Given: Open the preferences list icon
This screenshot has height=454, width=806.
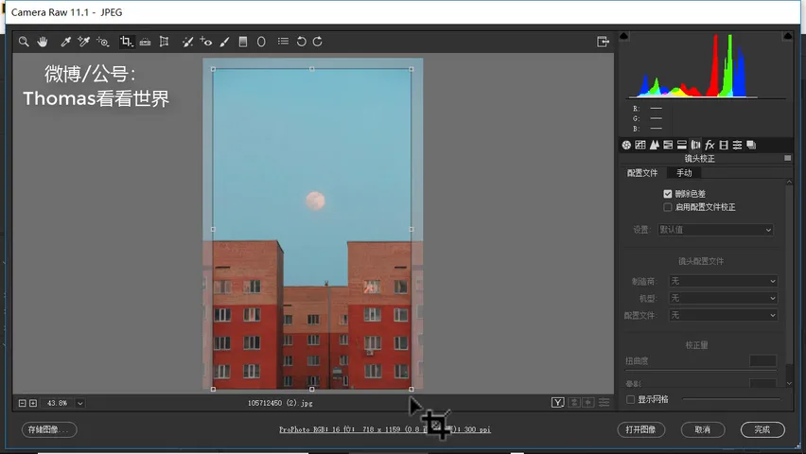Looking at the screenshot, I should click(x=283, y=41).
